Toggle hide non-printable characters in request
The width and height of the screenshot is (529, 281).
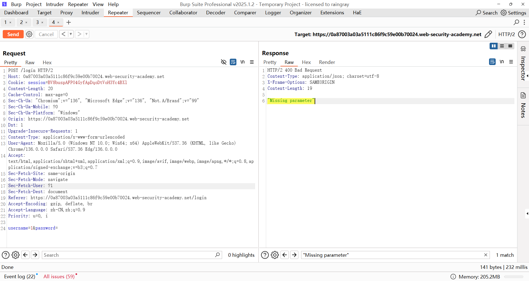click(224, 62)
